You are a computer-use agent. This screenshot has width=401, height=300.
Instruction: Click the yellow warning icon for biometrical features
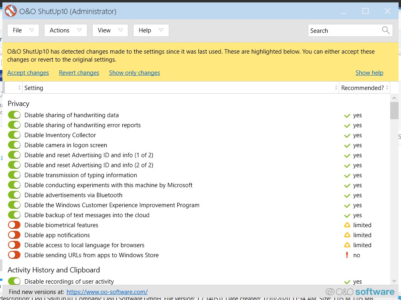point(347,225)
